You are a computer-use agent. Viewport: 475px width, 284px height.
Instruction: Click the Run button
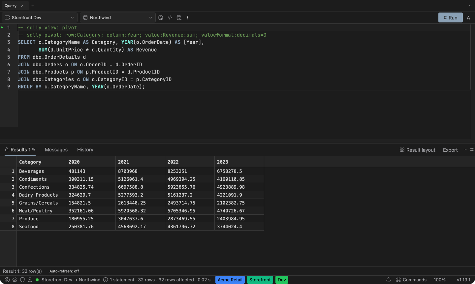451,17
